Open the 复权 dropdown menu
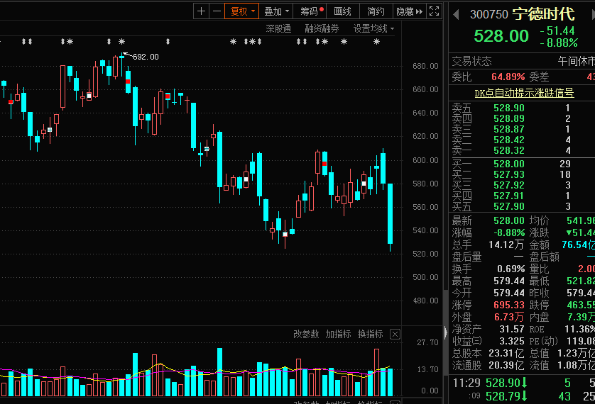595x404 pixels. point(241,11)
